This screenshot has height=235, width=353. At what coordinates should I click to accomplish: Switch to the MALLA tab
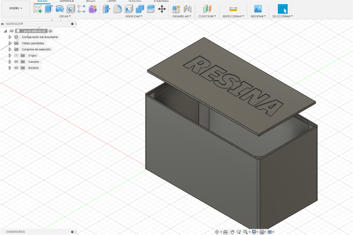click(x=90, y=1)
